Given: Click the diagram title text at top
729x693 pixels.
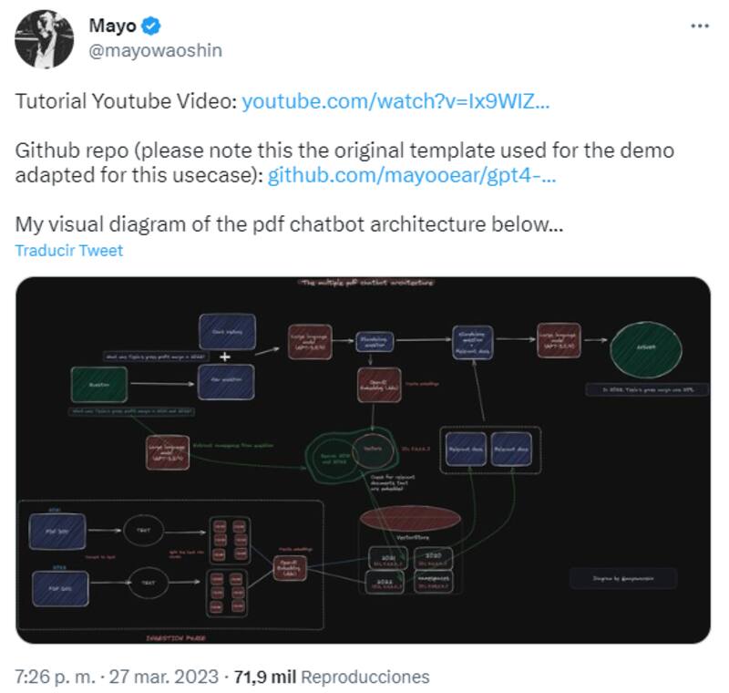Looking at the screenshot, I should point(366,284).
